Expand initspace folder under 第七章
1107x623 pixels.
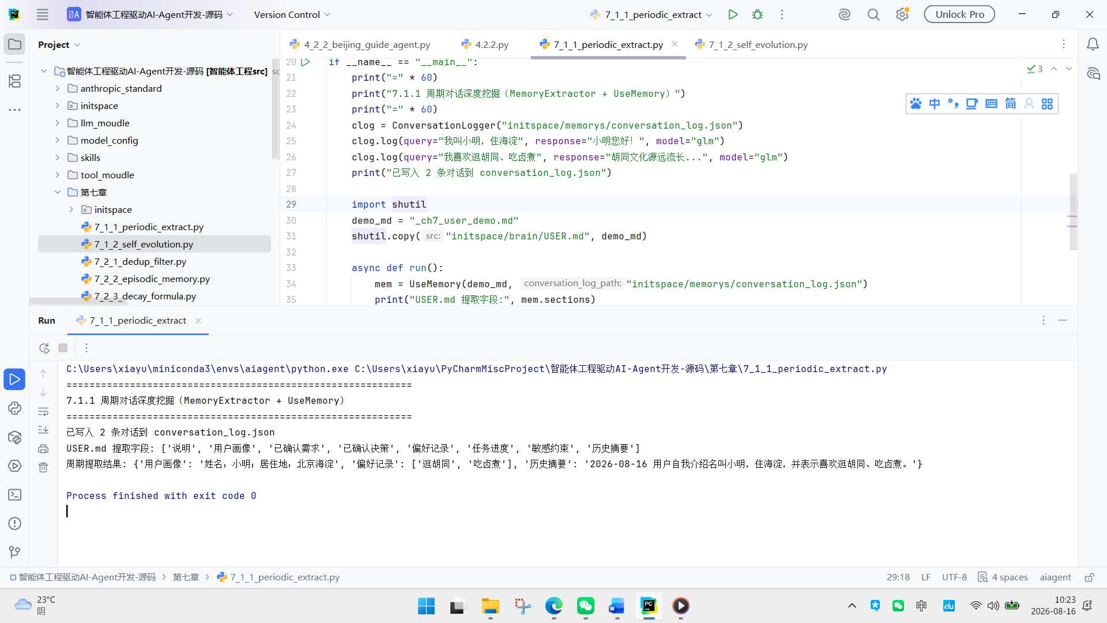pos(71,210)
